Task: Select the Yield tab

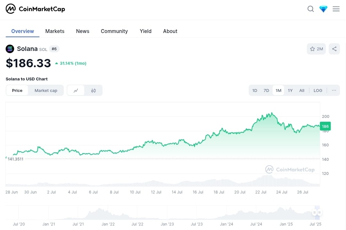Action: [x=146, y=31]
